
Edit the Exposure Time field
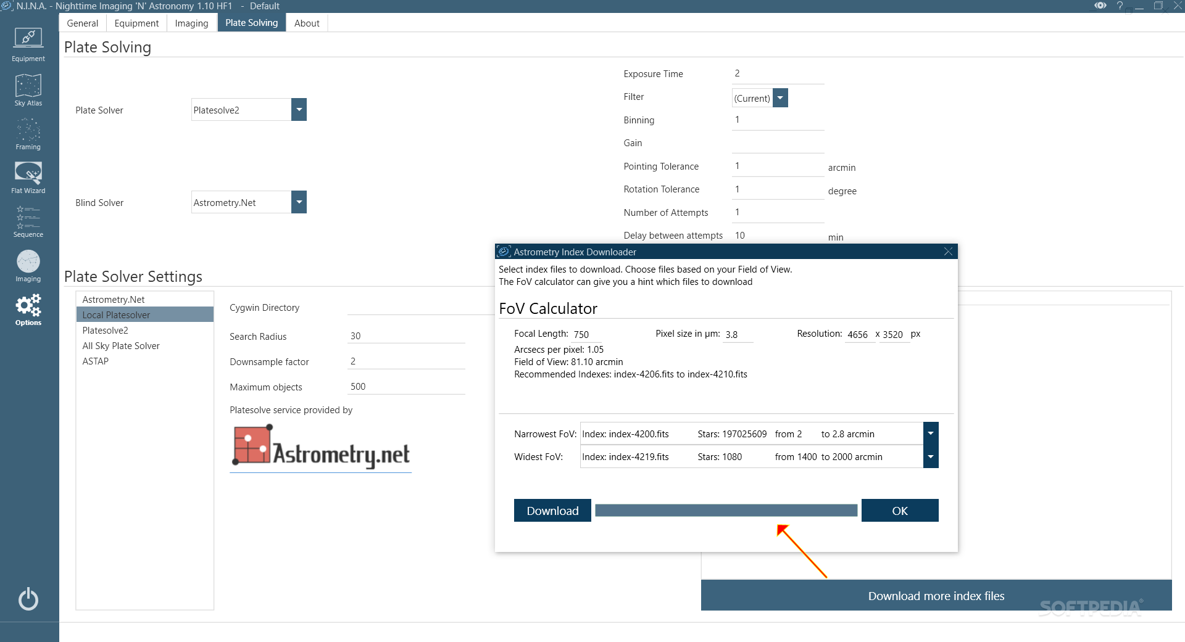coord(778,73)
